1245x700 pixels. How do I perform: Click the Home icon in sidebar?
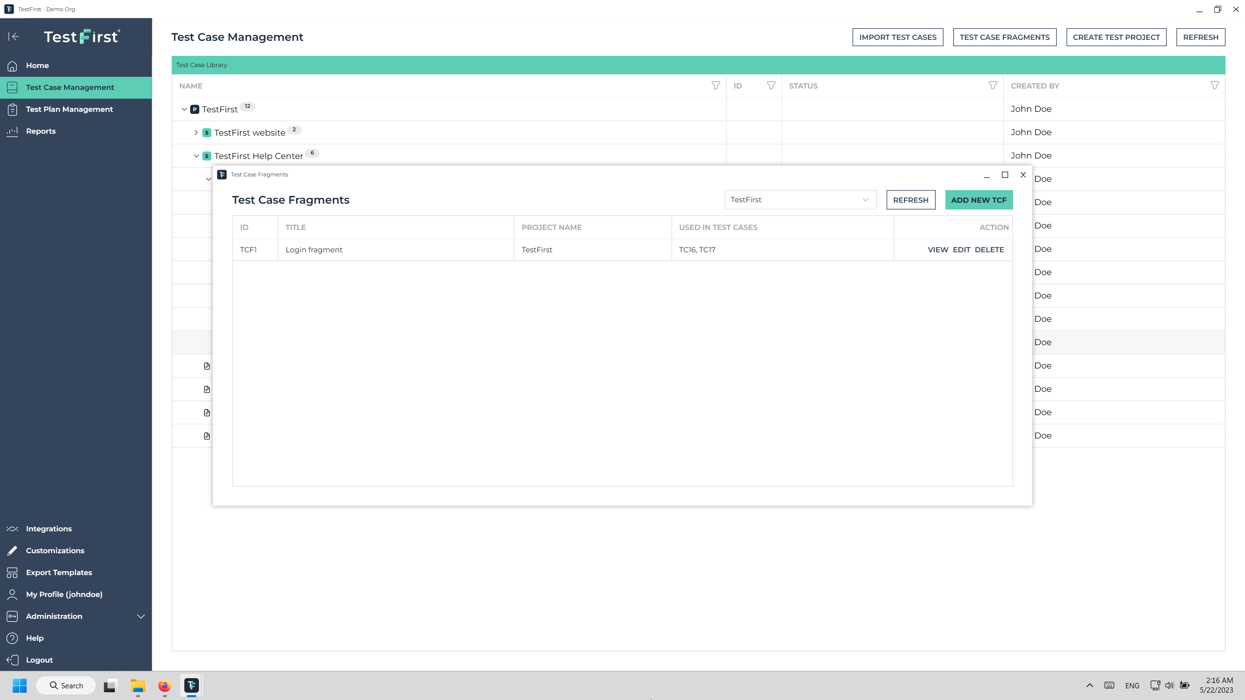(12, 66)
